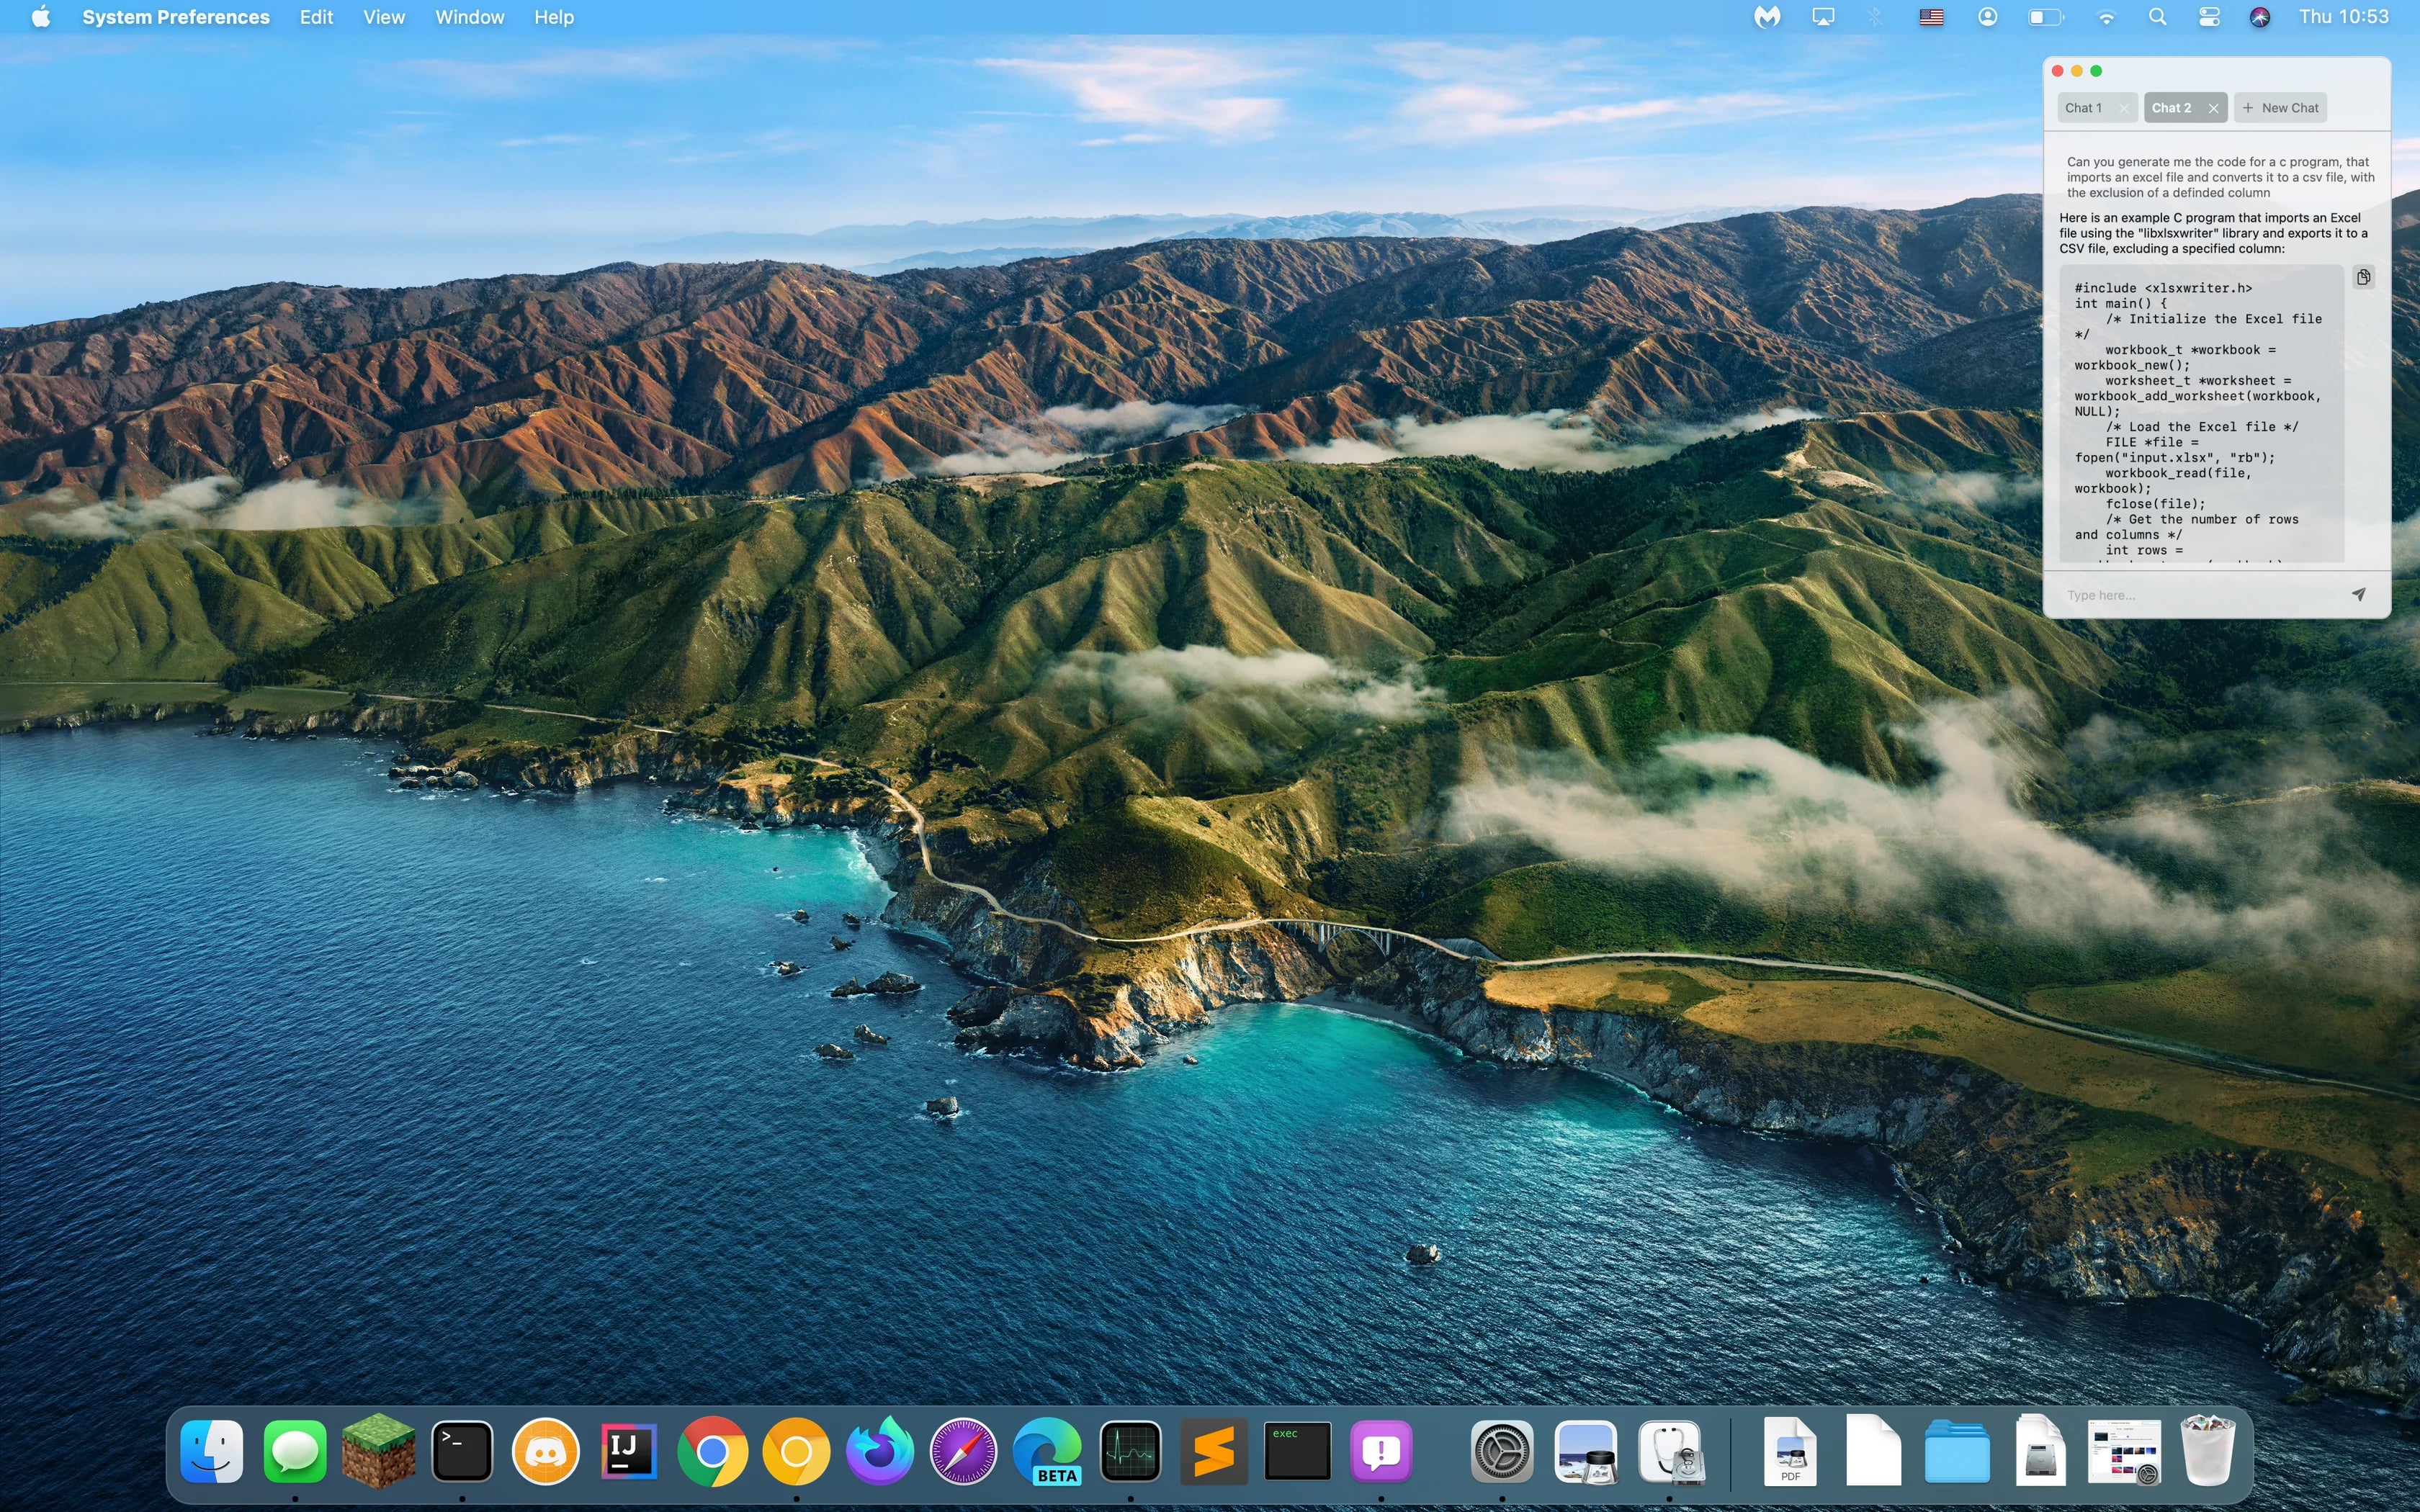Open the Edit menu
This screenshot has height=1512, width=2420.
tap(316, 17)
